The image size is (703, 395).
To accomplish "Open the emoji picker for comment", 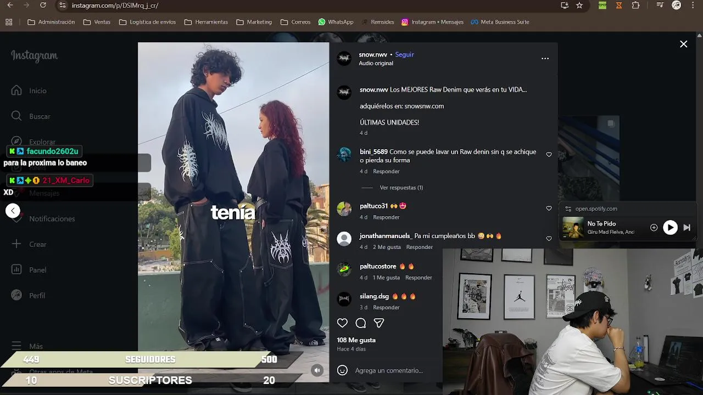I will [x=342, y=370].
